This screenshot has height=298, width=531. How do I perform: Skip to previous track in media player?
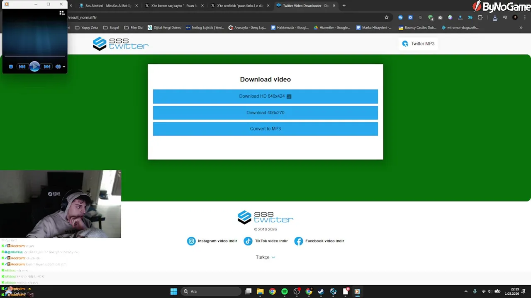22,67
